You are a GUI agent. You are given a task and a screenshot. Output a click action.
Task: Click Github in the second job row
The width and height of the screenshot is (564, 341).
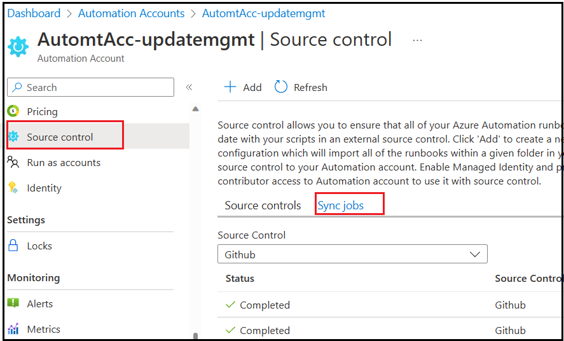510,330
